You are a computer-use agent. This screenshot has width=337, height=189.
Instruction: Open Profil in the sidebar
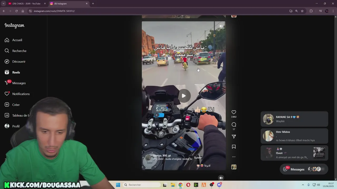[16, 126]
